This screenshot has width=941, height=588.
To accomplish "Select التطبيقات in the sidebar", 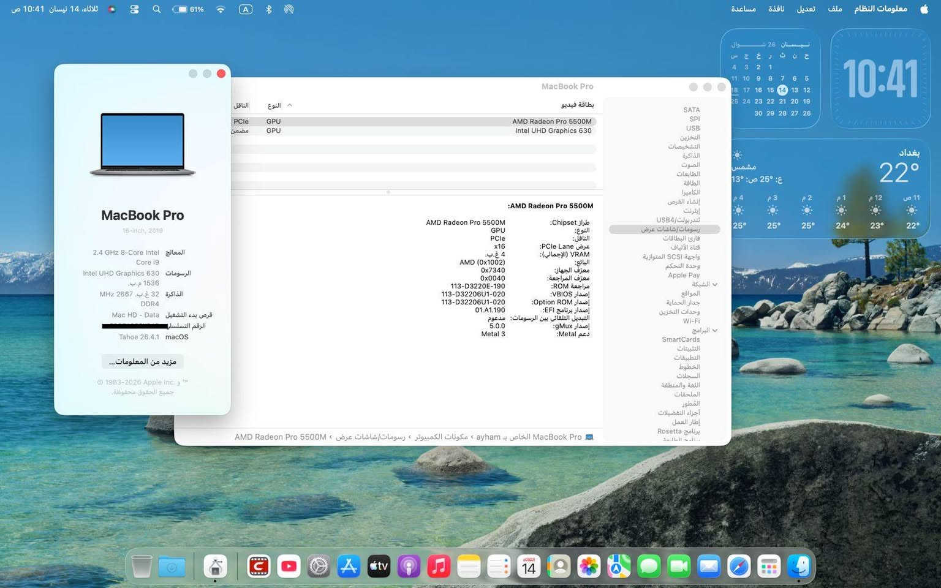I will tap(687, 358).
